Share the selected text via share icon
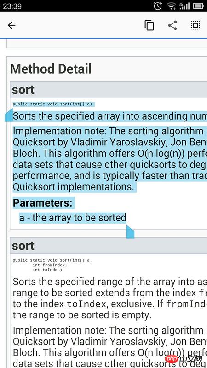This screenshot has height=368, width=207. click(x=172, y=25)
